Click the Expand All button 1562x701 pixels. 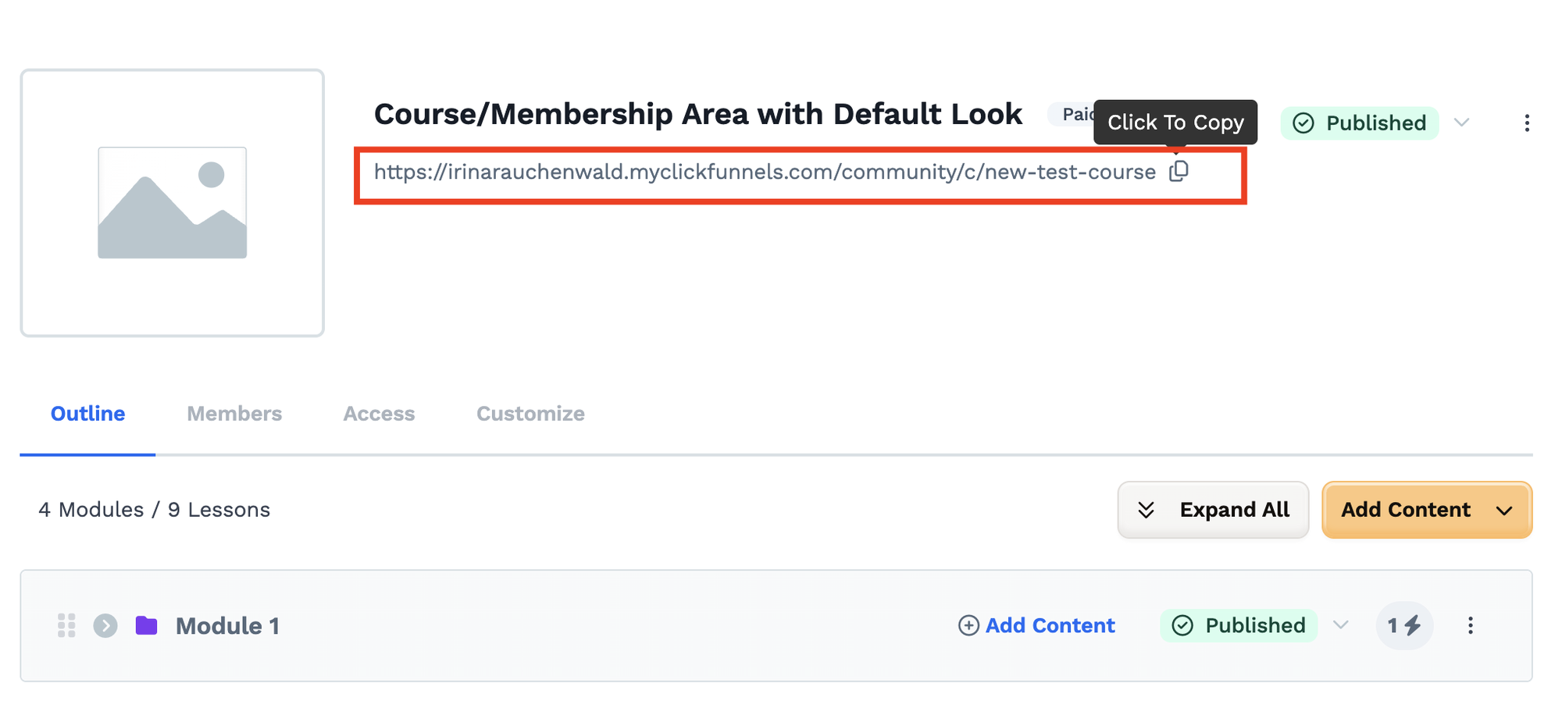(1213, 510)
